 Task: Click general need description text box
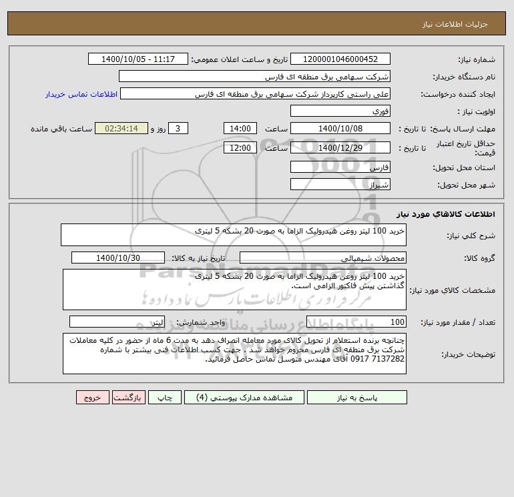click(234, 235)
